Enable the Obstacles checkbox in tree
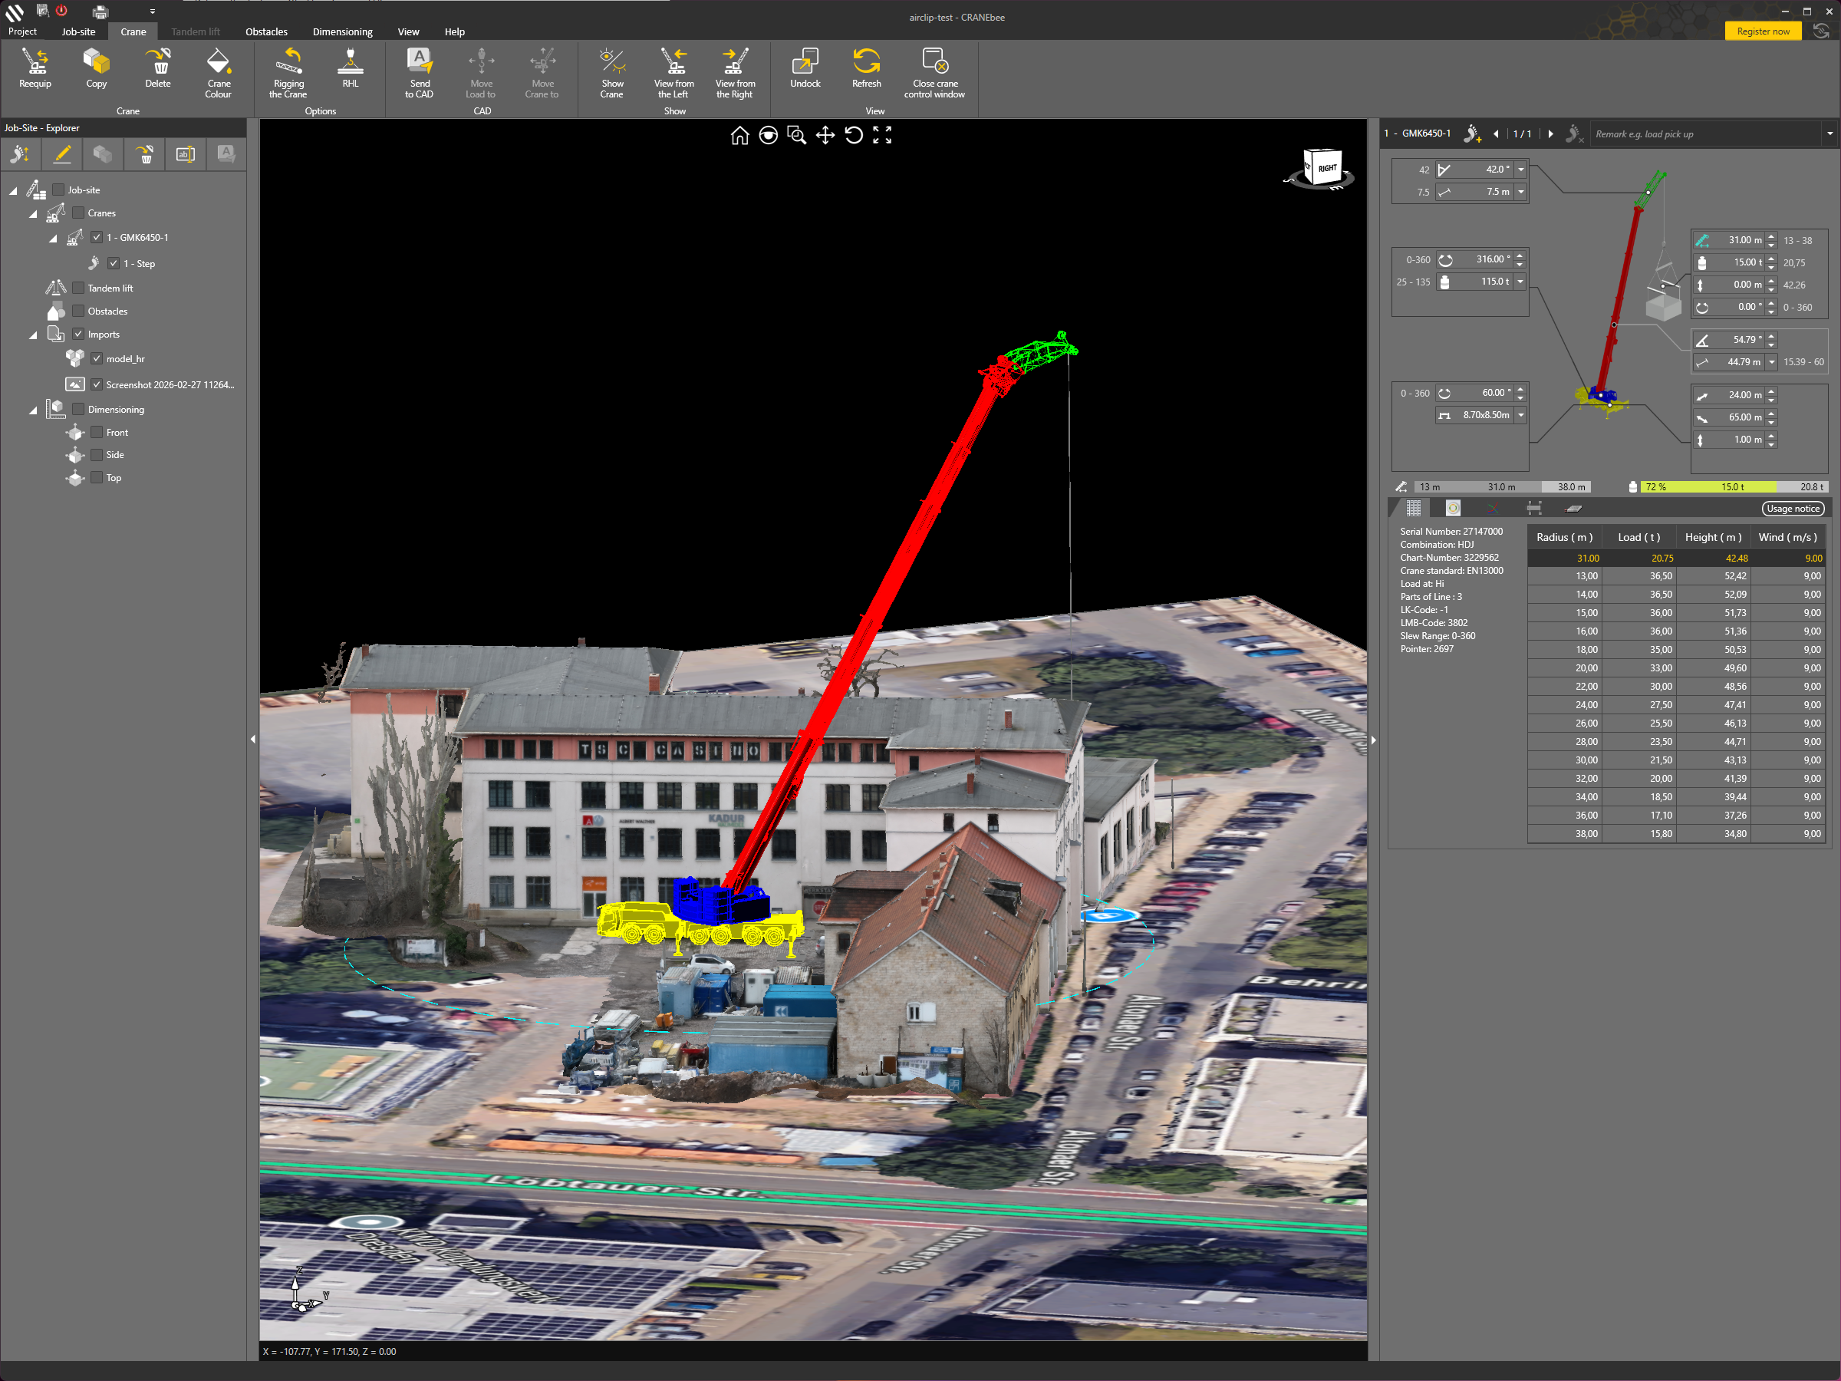1841x1381 pixels. click(78, 311)
